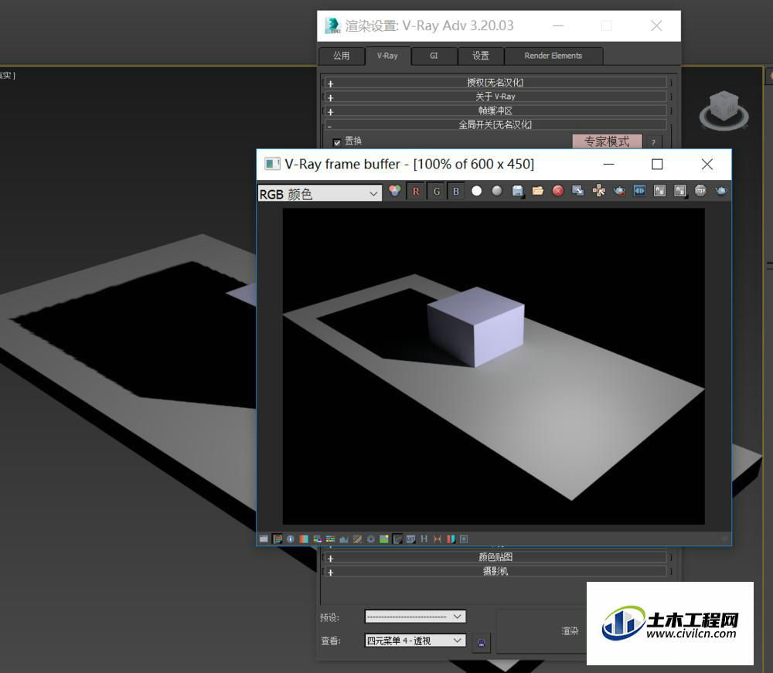
Task: Show the corrections control panel
Action: [x=264, y=539]
